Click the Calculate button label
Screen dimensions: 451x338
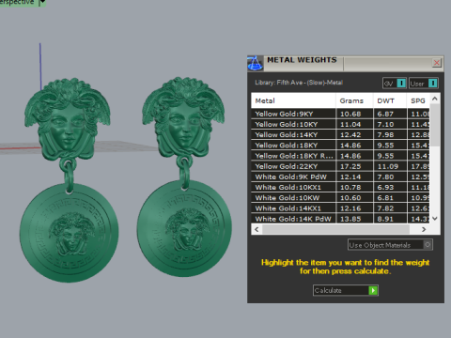328,291
